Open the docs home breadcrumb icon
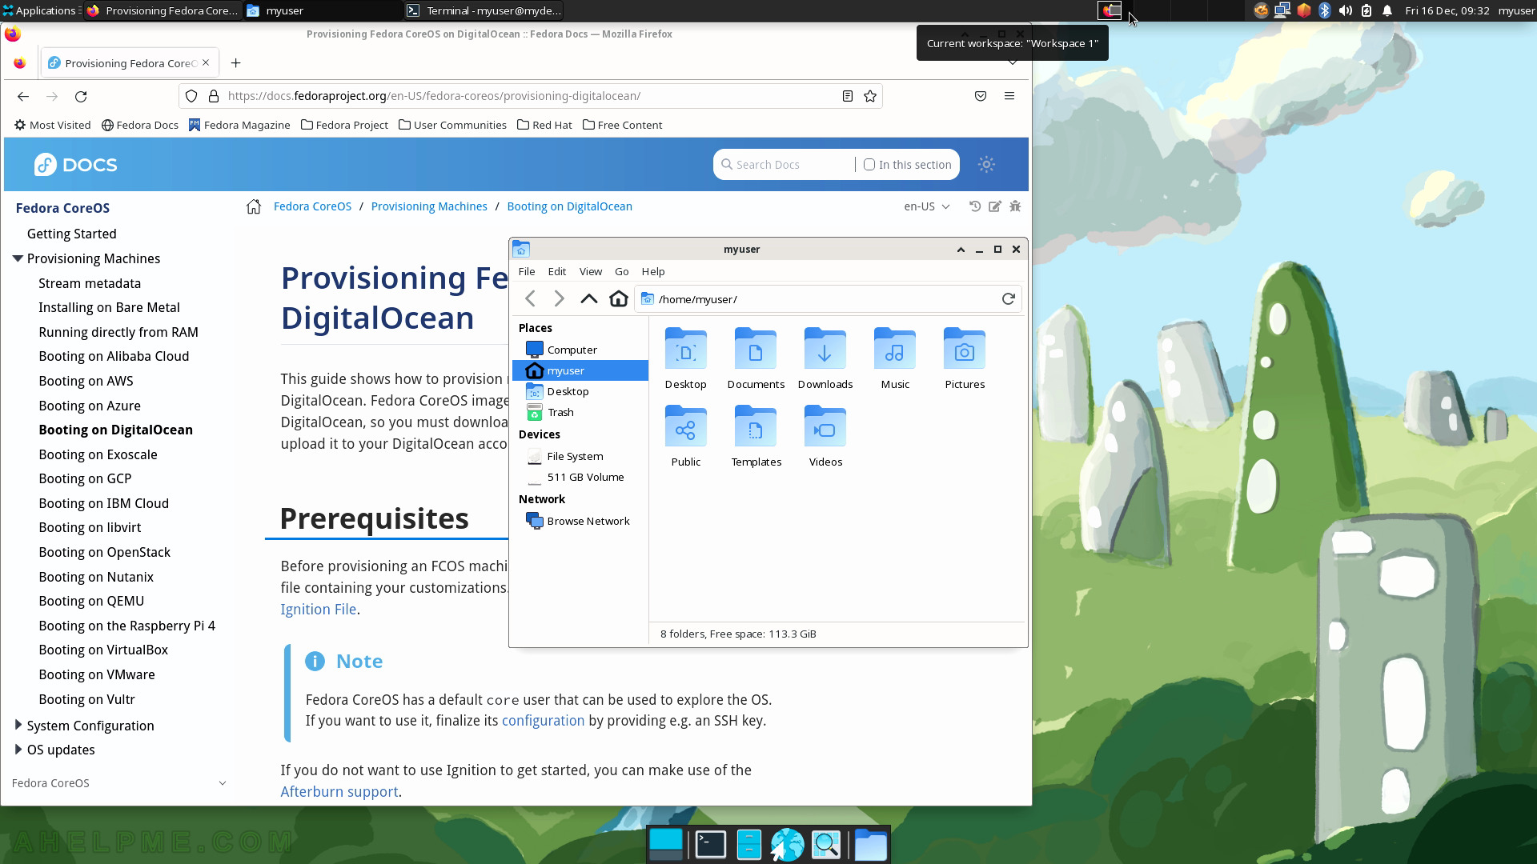 click(x=254, y=206)
